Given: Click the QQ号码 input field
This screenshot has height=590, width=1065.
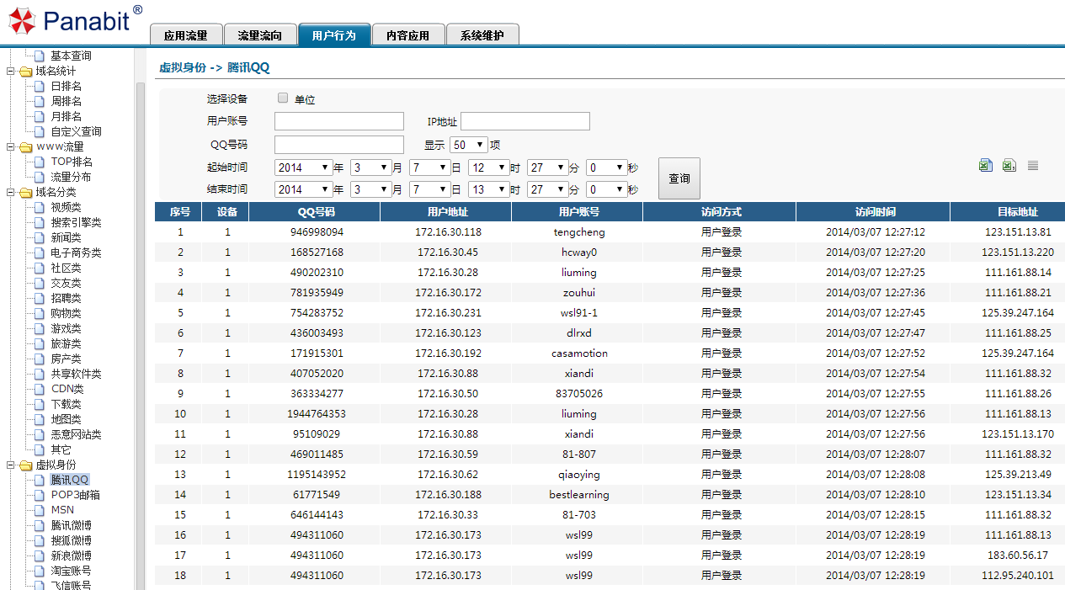Looking at the screenshot, I should pos(339,145).
